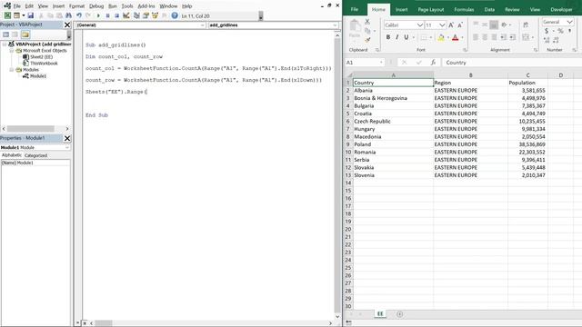This screenshot has width=582, height=327.
Task: Toggle Align Right in Excel ribbon
Action: 494,37
